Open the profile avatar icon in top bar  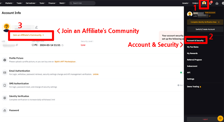[x=204, y=3]
